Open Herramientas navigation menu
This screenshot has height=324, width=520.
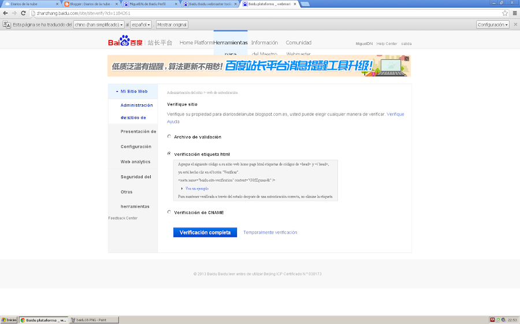(x=231, y=43)
